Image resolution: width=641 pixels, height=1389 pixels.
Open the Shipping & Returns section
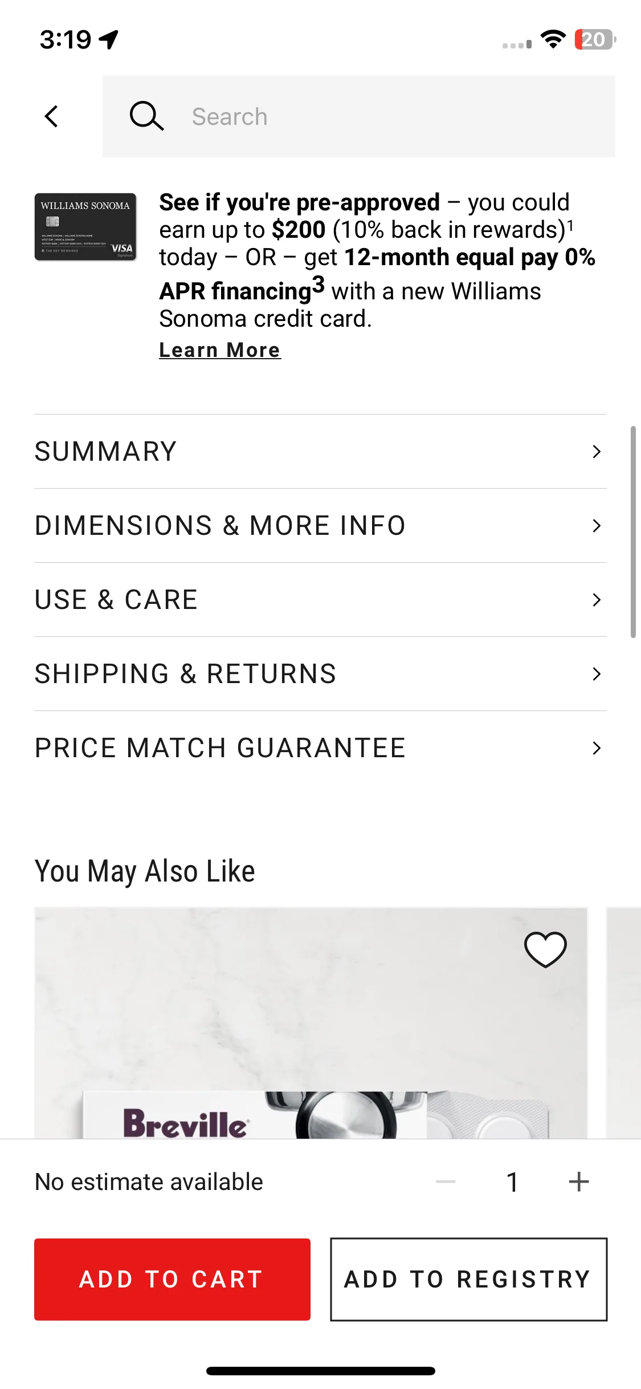(320, 674)
